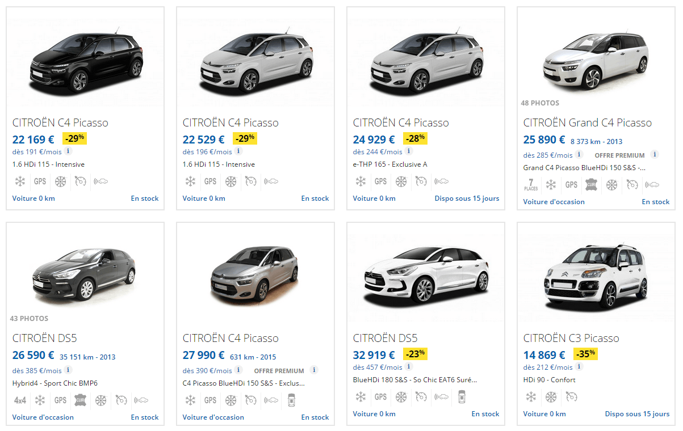Image resolution: width=683 pixels, height=431 pixels.
Task: Click the 26 590 € price on the DS5 card
Action: pos(33,356)
